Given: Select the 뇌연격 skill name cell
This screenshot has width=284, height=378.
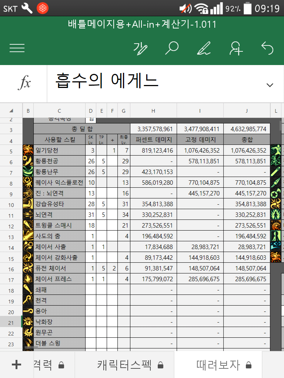Looking at the screenshot, I should [59, 215].
